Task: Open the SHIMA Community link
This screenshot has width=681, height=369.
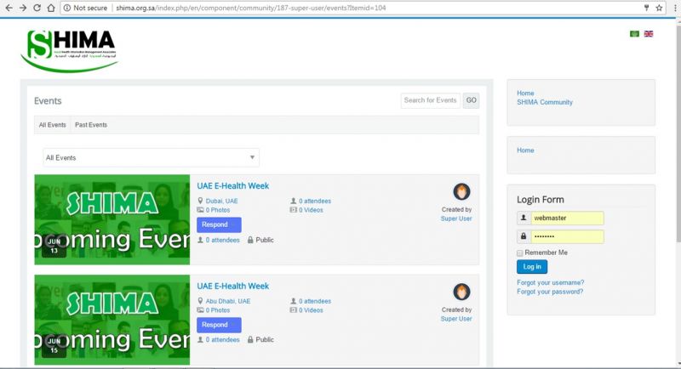Action: (545, 102)
